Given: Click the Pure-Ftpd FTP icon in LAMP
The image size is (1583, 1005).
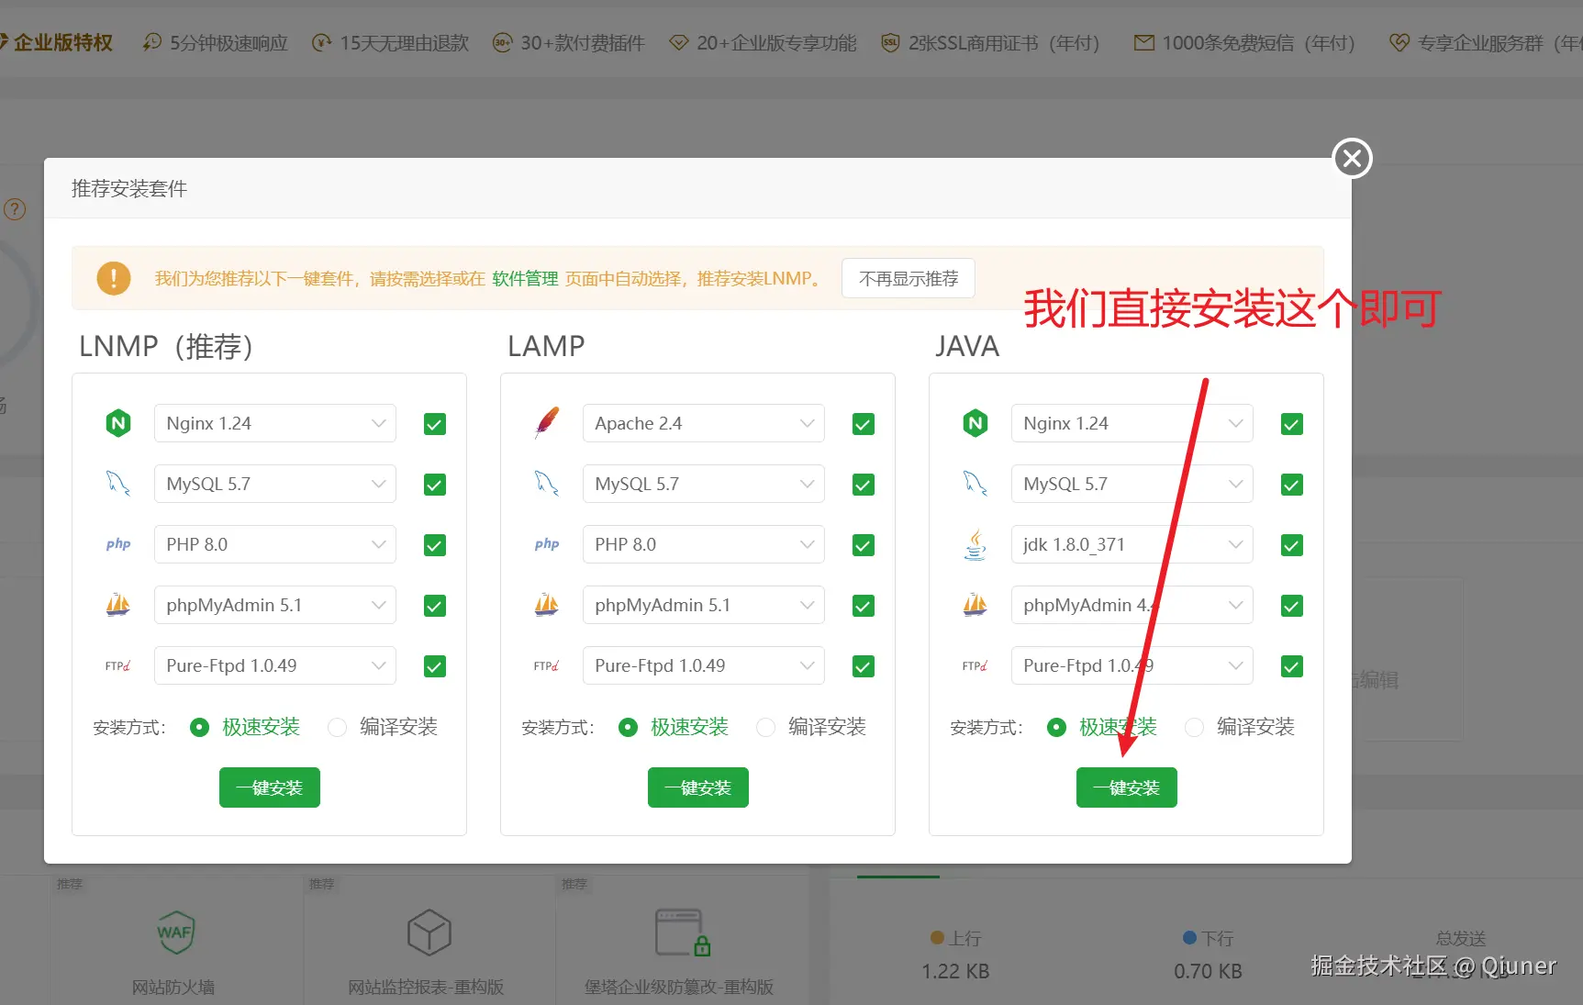Looking at the screenshot, I should pos(547,665).
